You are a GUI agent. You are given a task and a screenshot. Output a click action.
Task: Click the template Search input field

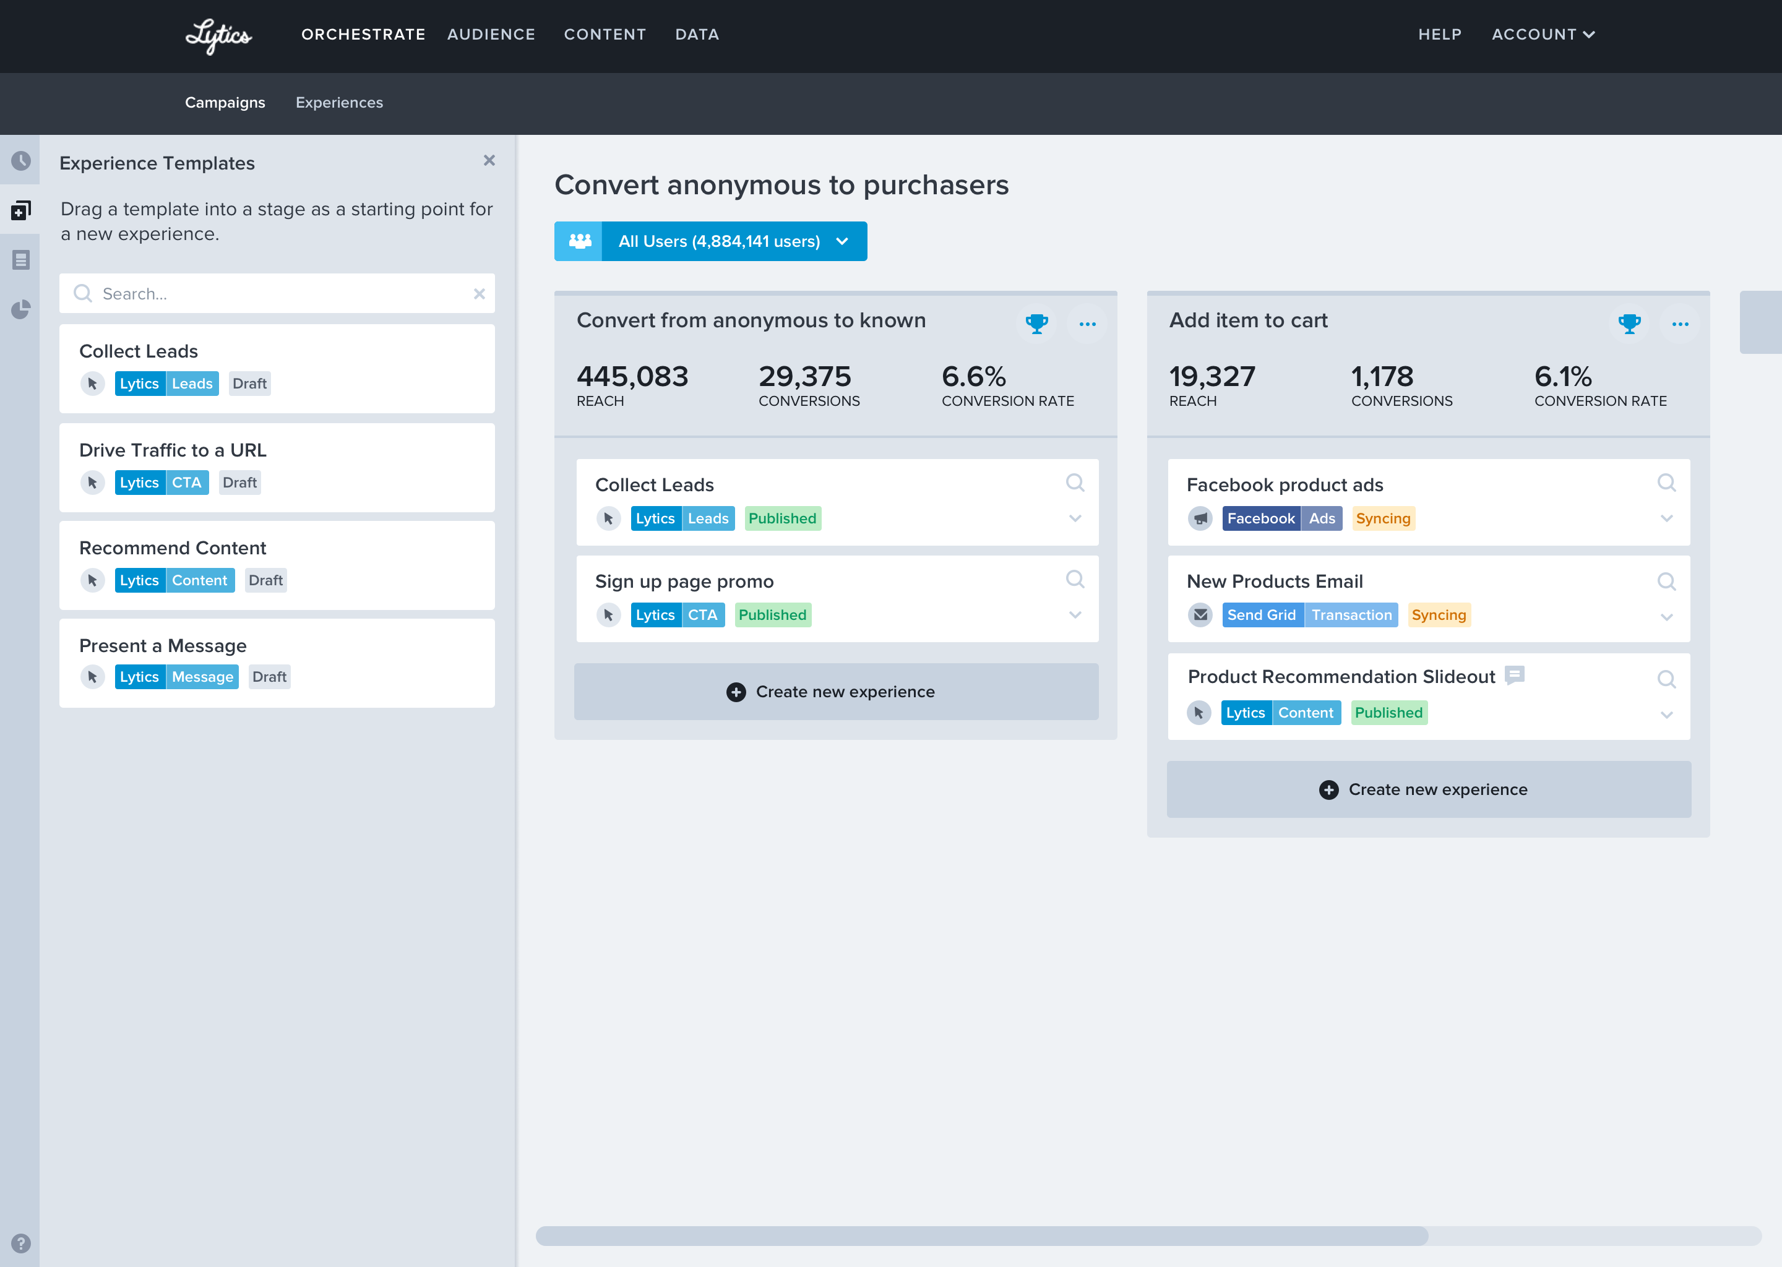(277, 294)
